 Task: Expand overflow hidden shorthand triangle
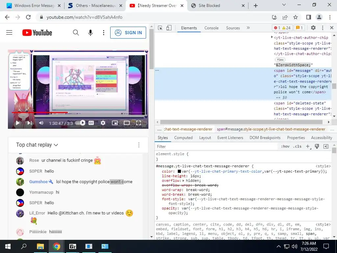[183, 181]
